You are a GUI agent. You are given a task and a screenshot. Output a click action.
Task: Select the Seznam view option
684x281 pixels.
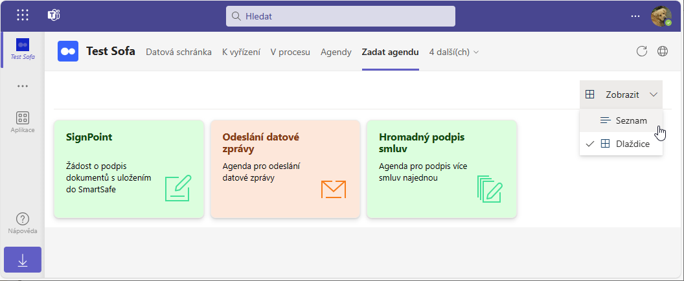[622, 120]
